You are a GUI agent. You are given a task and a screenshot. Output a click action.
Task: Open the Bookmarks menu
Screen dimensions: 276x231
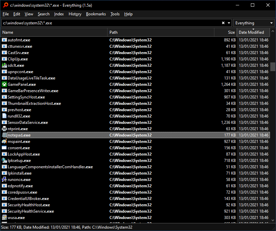[x=96, y=14]
